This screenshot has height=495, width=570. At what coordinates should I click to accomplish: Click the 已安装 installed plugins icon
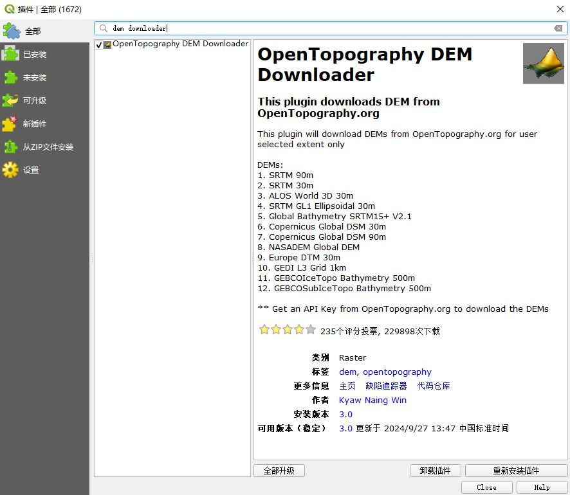10,55
